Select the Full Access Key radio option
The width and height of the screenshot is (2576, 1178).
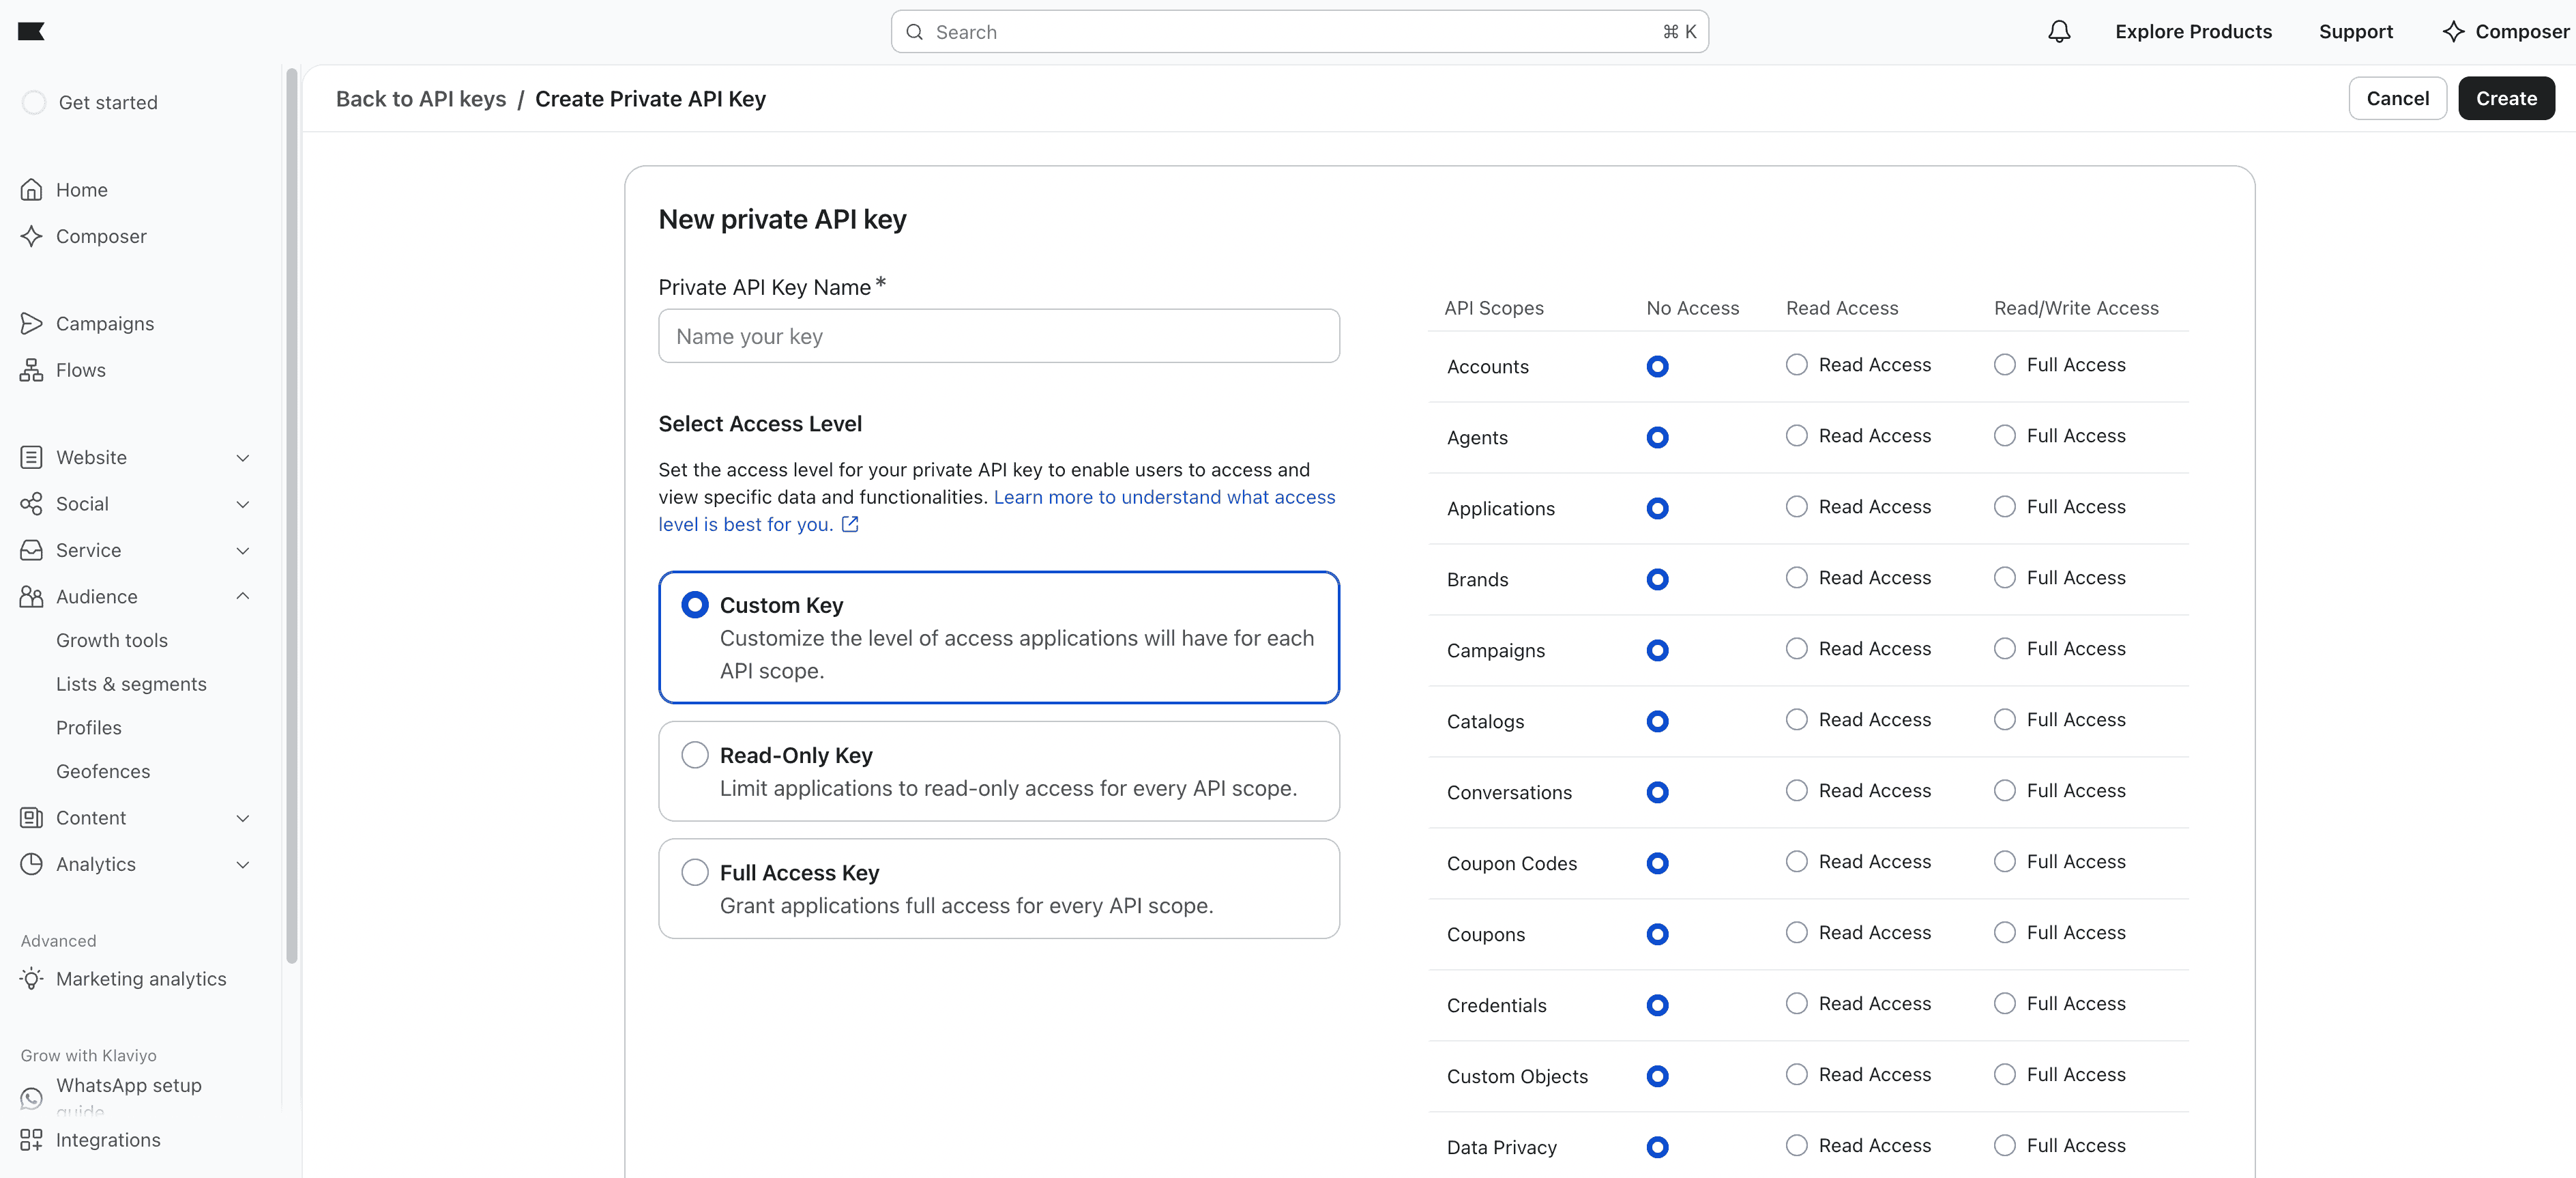[695, 872]
